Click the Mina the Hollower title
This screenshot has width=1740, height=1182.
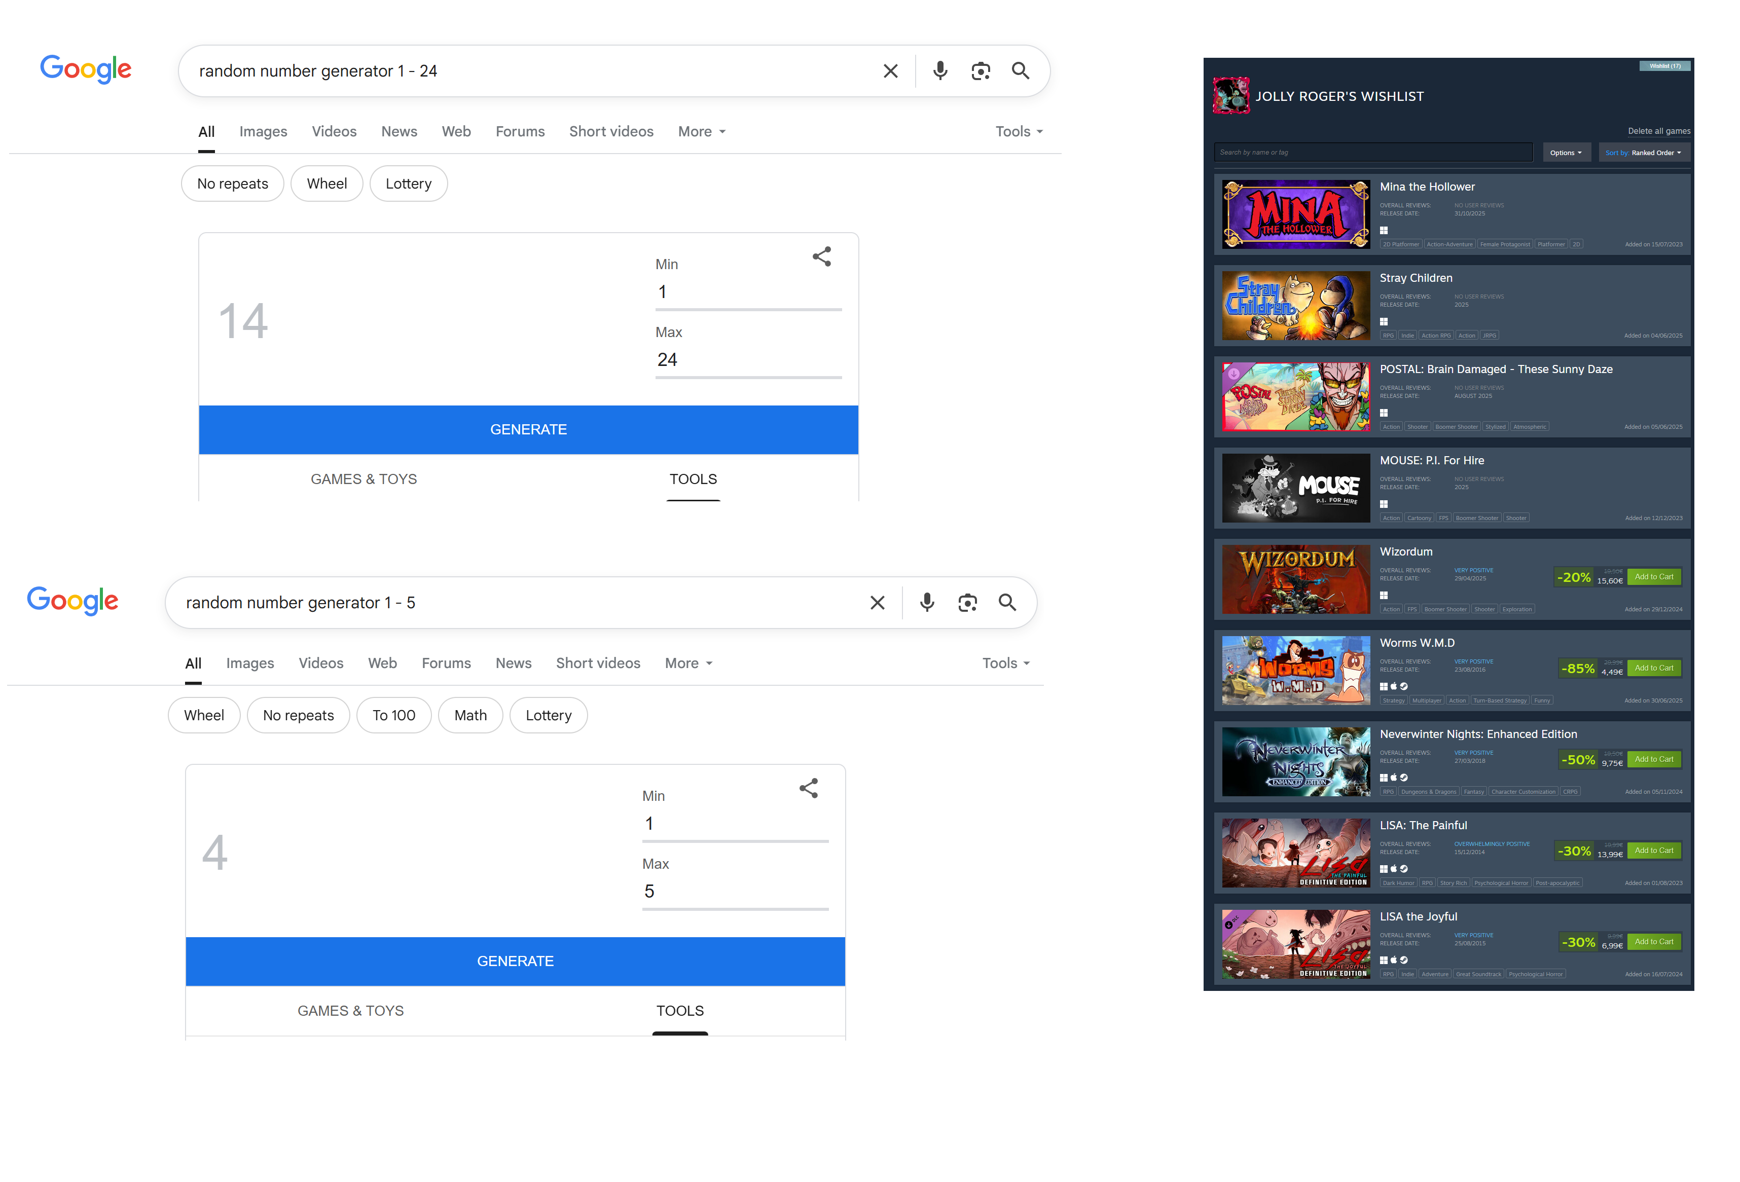coord(1427,187)
